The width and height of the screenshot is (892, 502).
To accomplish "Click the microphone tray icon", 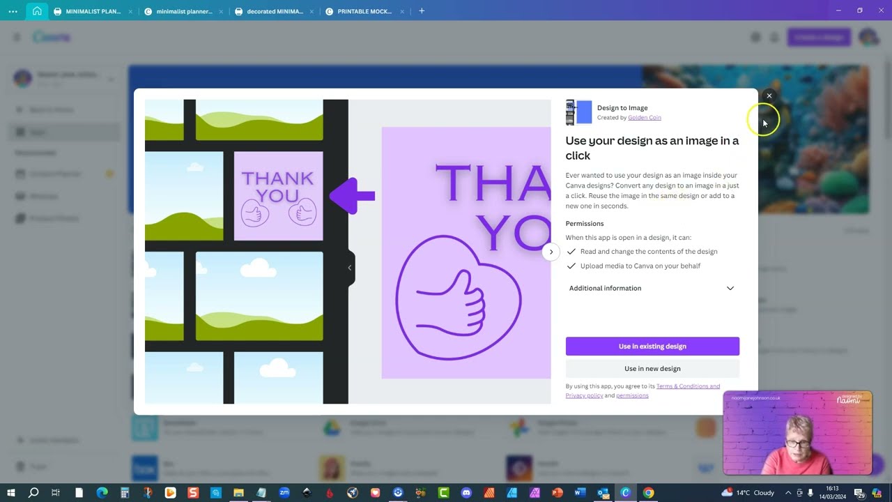I will [810, 493].
